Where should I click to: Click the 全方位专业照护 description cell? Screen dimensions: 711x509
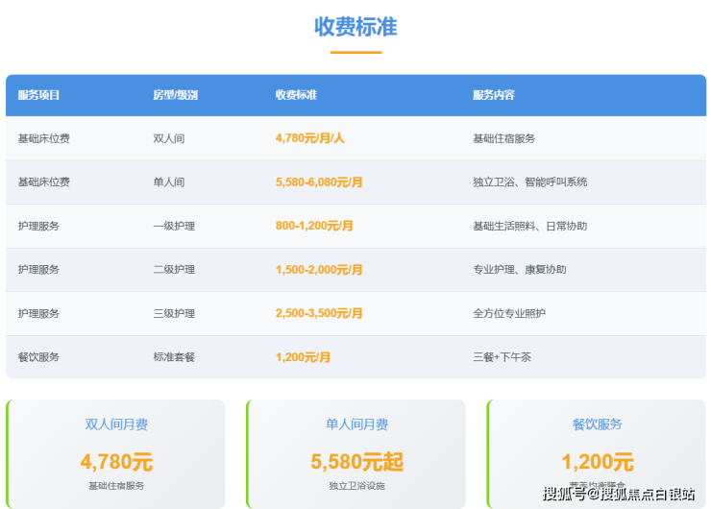tap(509, 313)
